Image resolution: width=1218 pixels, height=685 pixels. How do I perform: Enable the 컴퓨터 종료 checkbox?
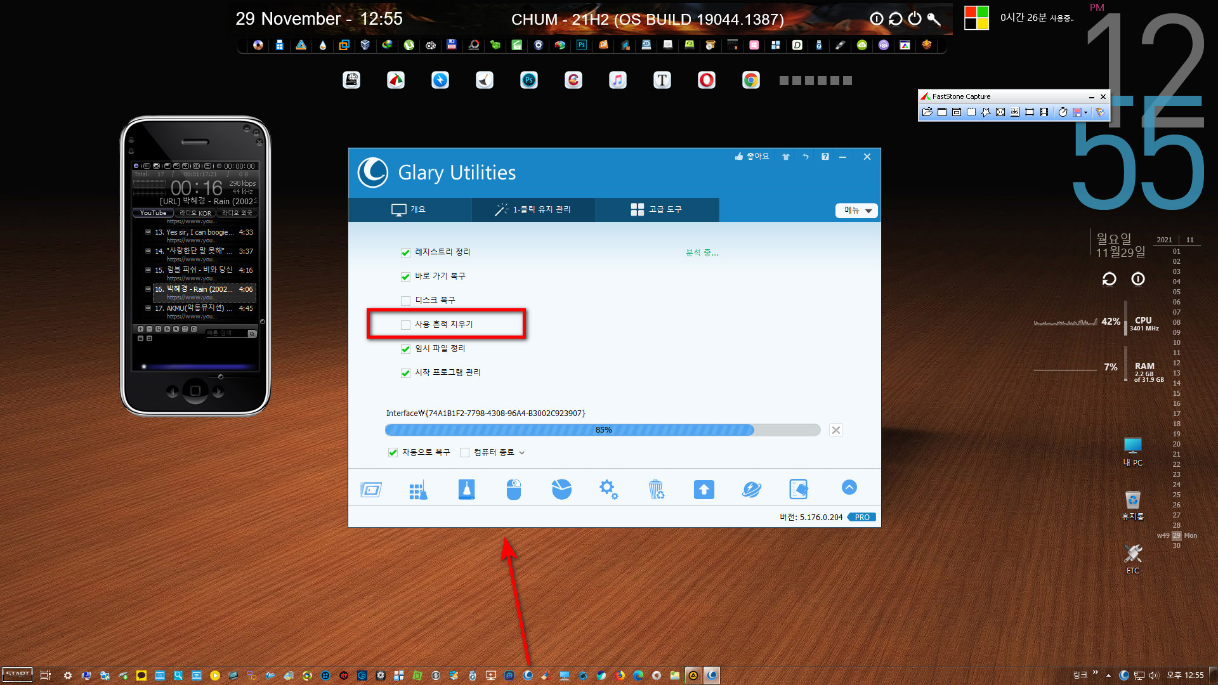(x=464, y=452)
